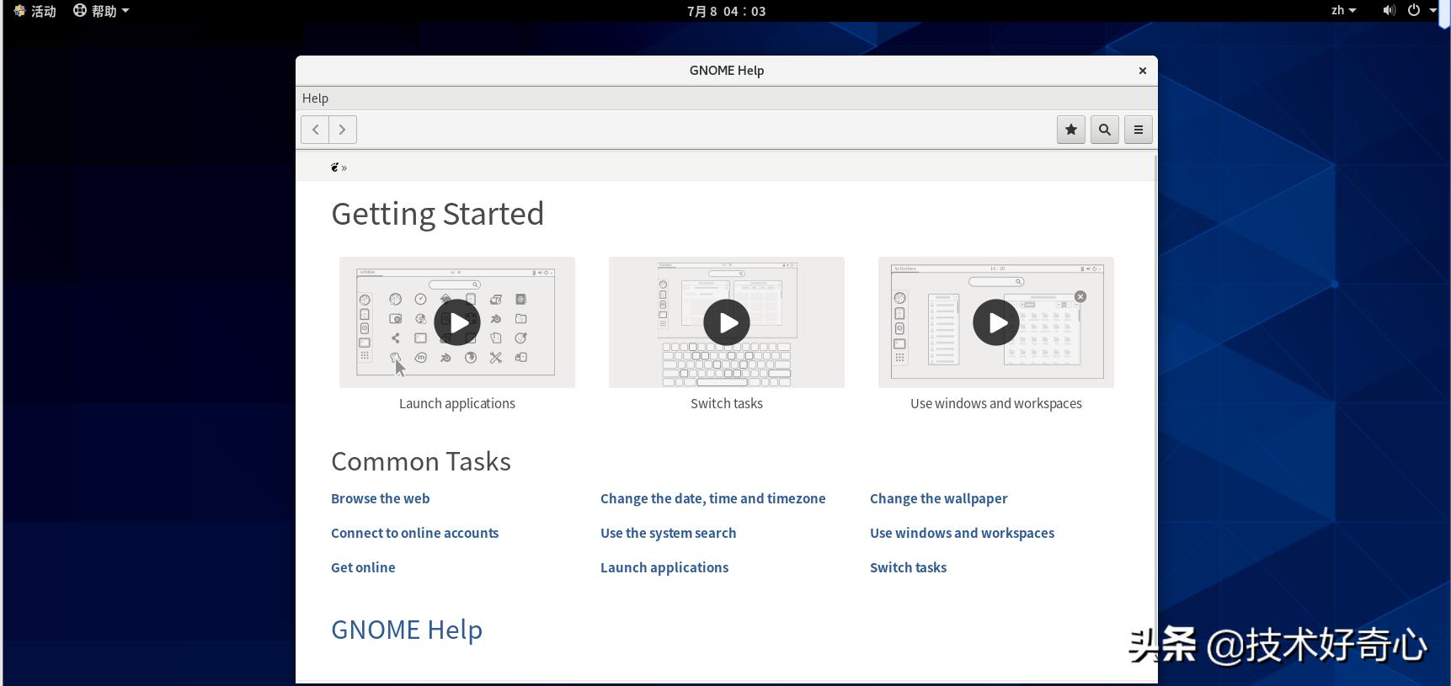Image resolution: width=1451 pixels, height=686 pixels.
Task: Open Change the date, time and timezone
Action: [713, 498]
